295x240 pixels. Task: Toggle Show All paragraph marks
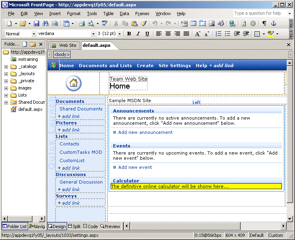pyautogui.click(x=264, y=23)
